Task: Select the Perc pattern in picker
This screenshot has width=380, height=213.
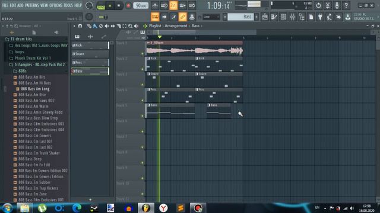Action: pos(90,63)
